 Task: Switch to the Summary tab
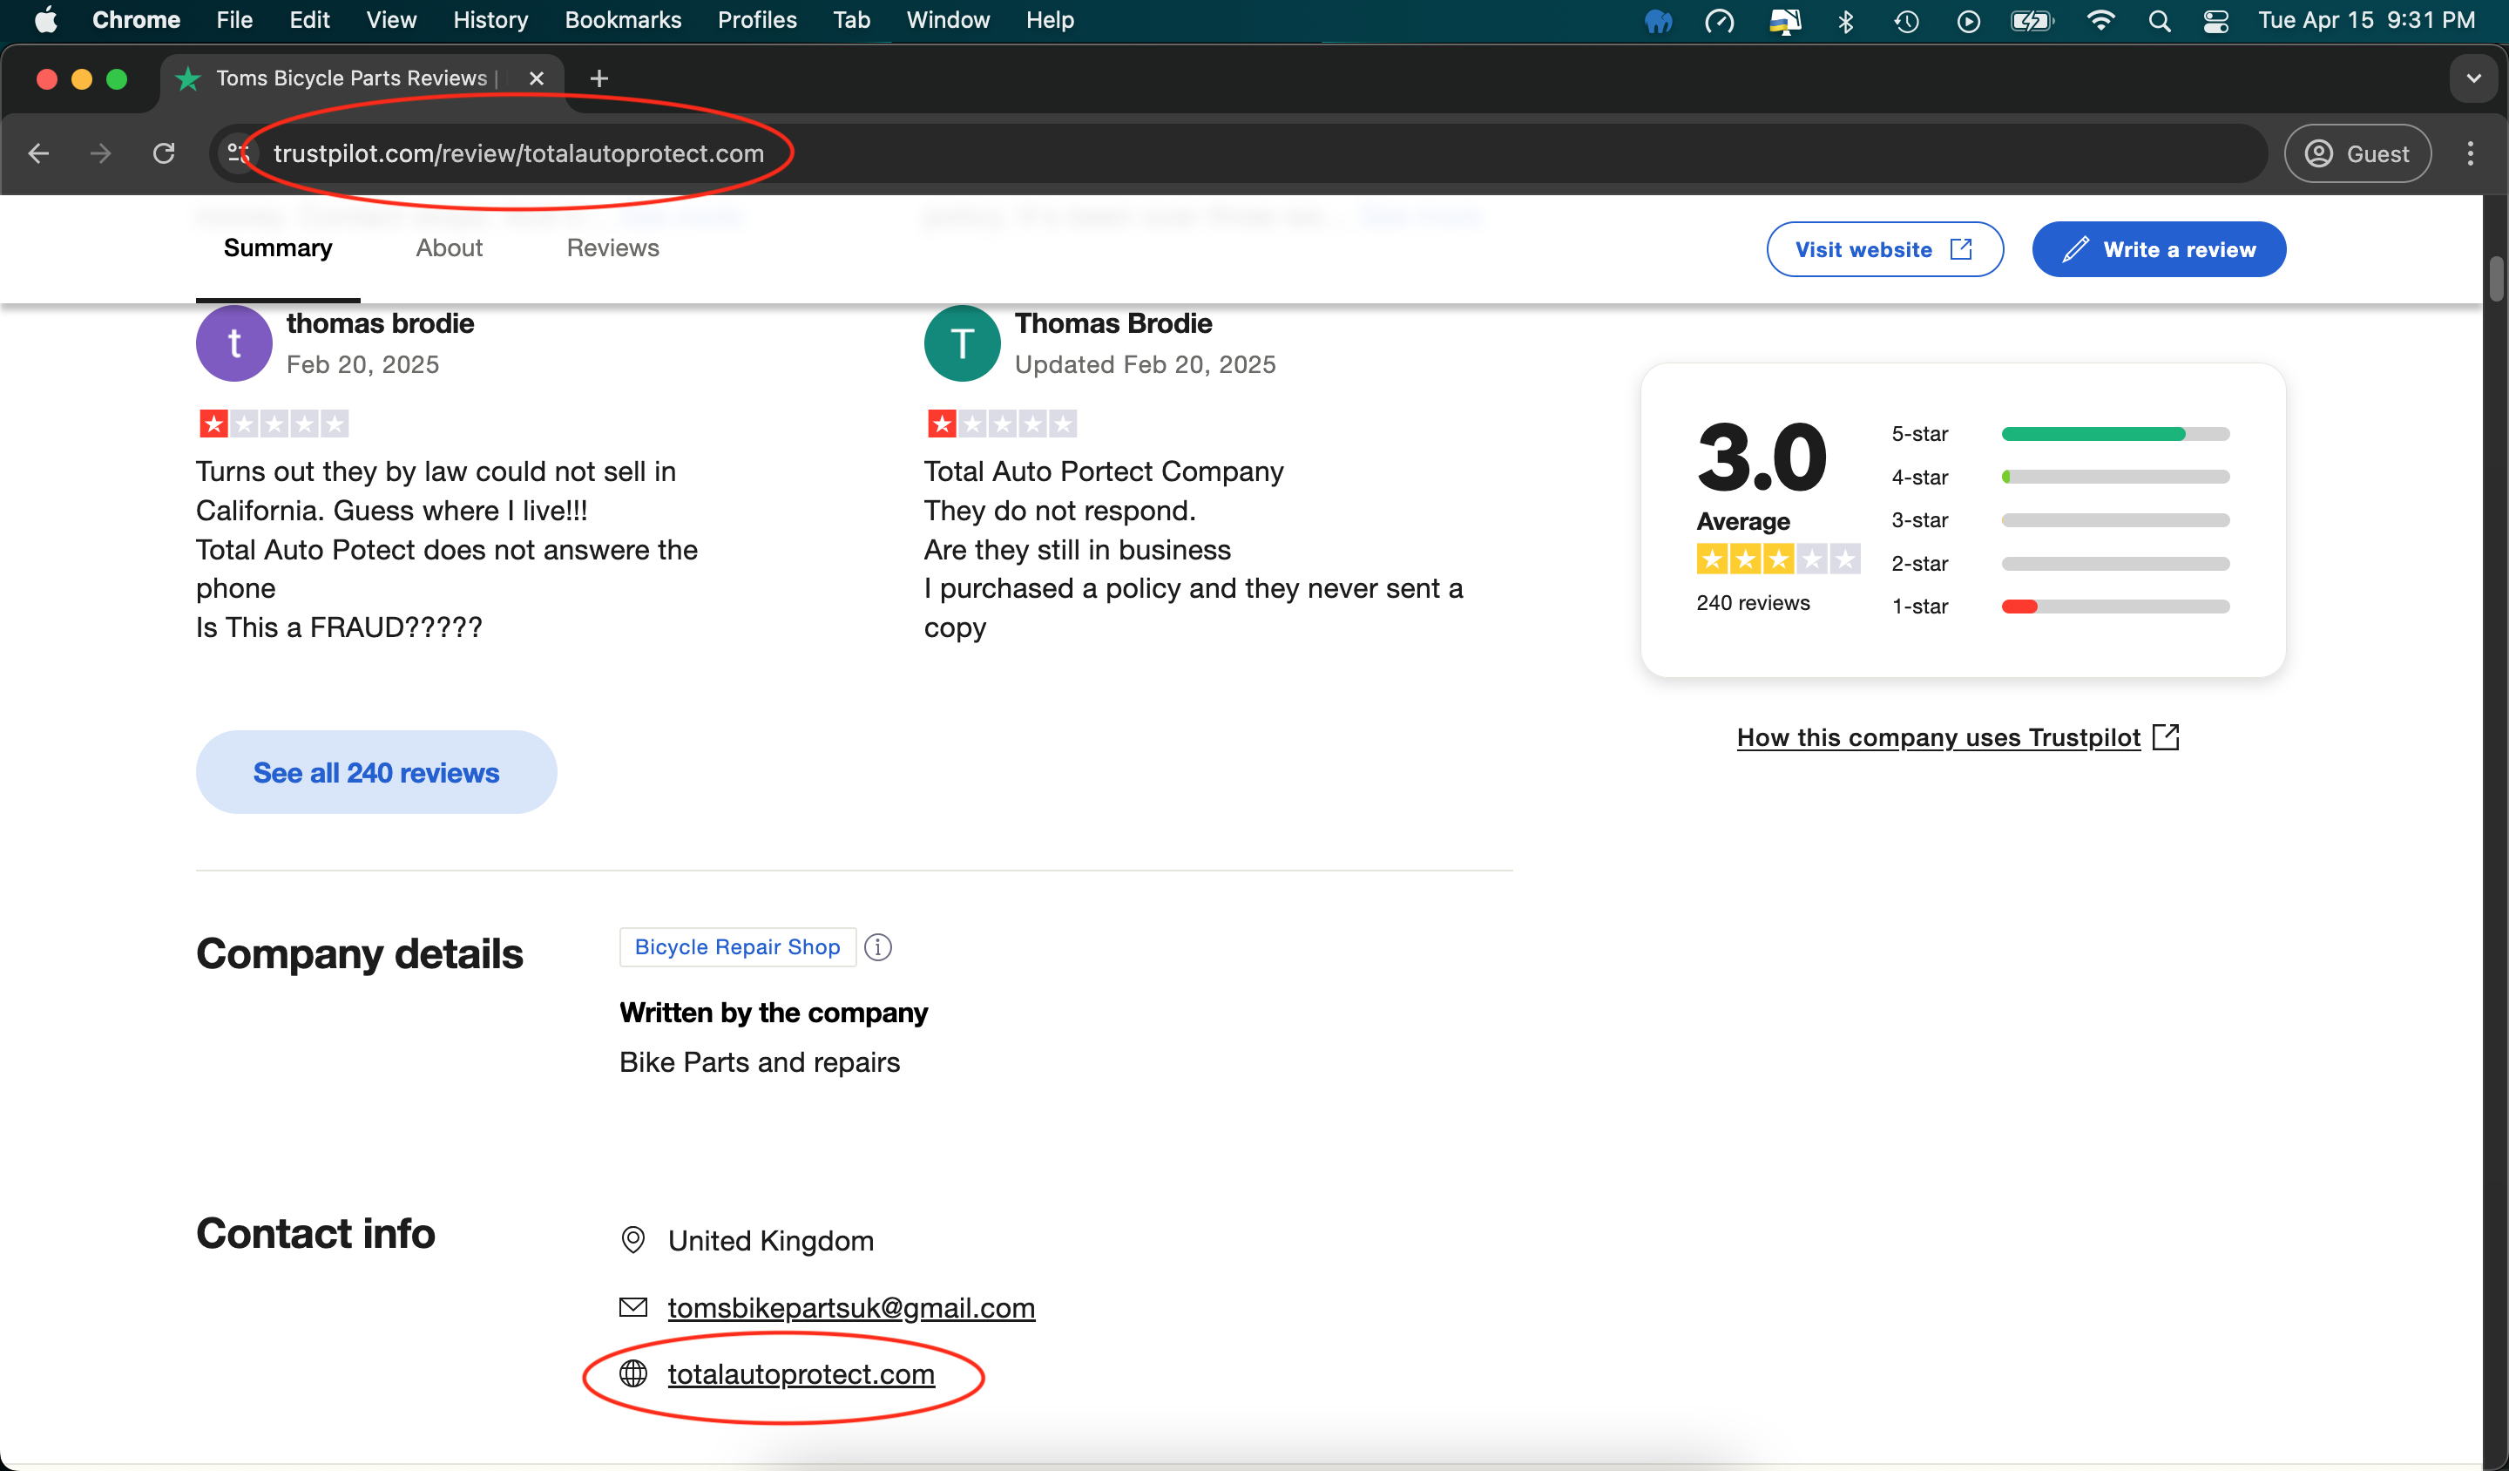pos(278,248)
